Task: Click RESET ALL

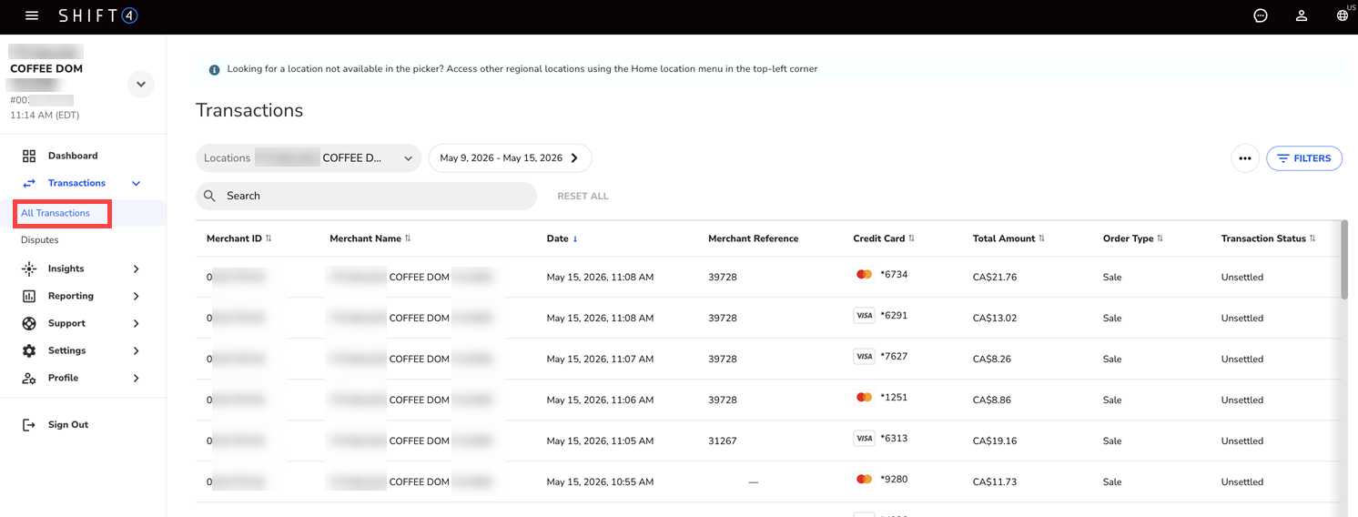Action: click(583, 196)
